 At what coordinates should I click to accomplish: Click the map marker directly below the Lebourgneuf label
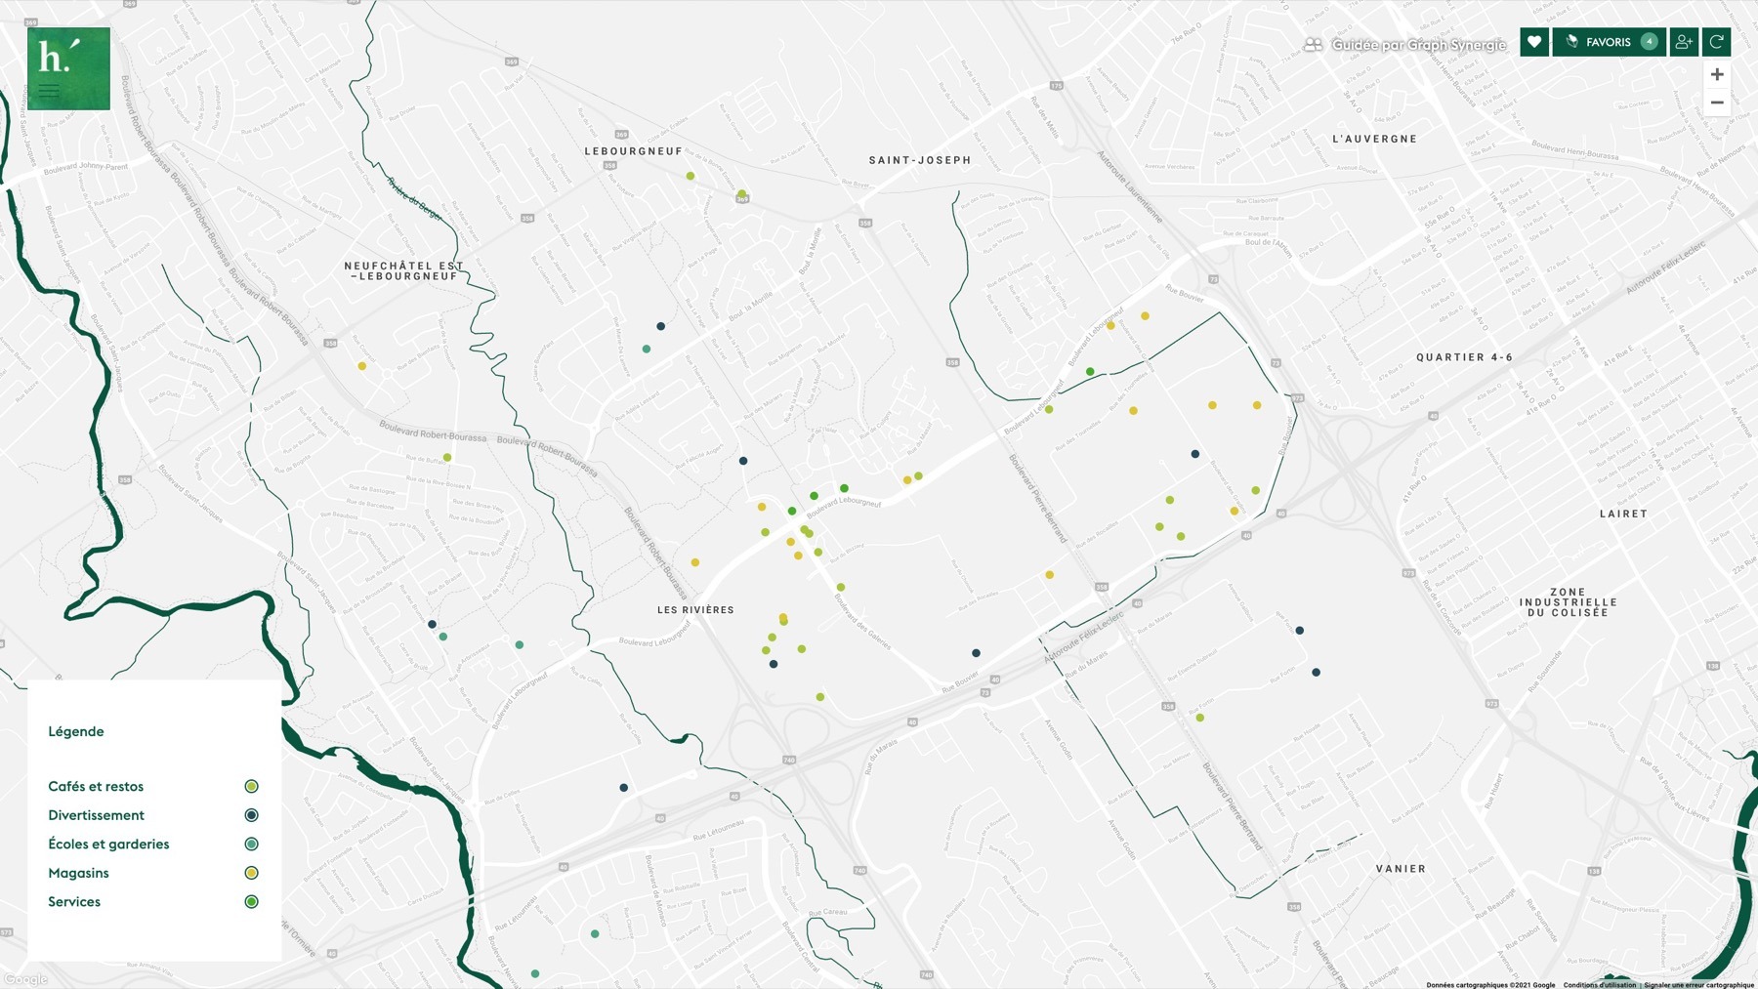point(691,177)
